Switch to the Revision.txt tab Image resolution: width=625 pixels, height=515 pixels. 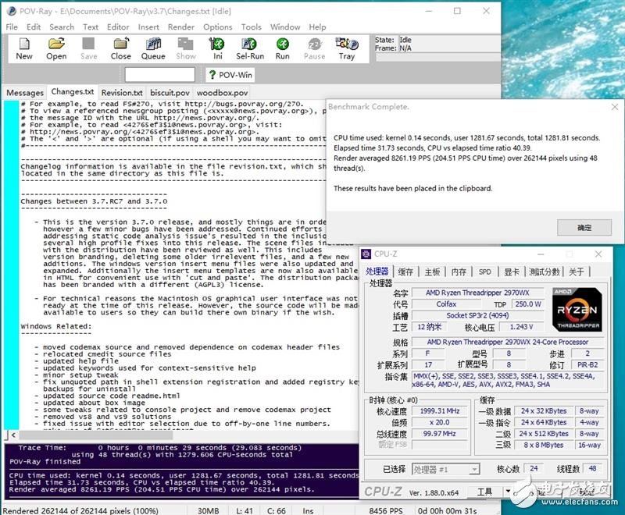pos(122,93)
